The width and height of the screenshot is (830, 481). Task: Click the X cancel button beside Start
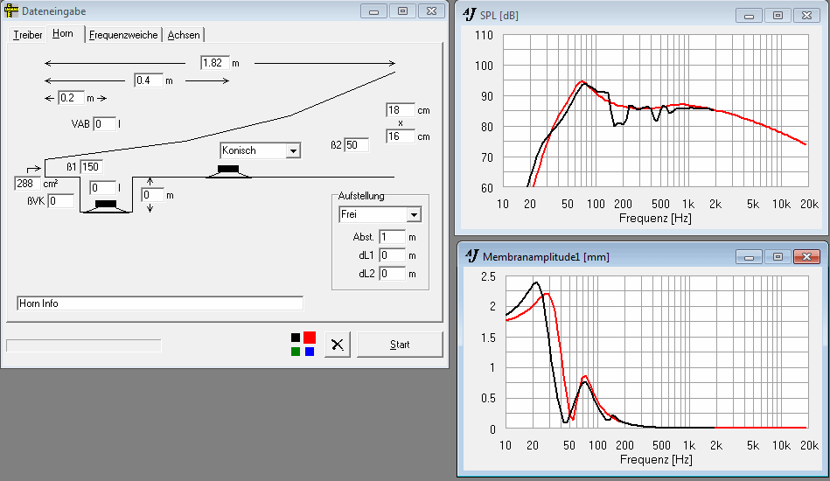338,345
